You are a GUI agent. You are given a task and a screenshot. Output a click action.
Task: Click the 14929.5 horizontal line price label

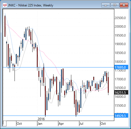pos(121,116)
